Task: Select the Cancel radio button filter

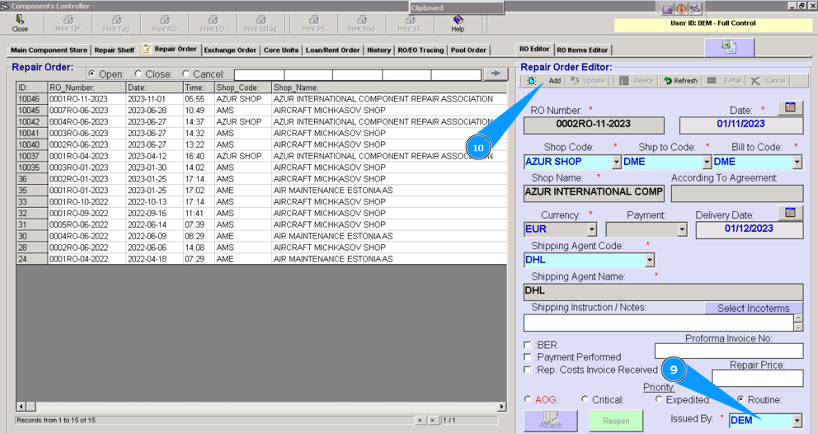Action: tap(186, 74)
